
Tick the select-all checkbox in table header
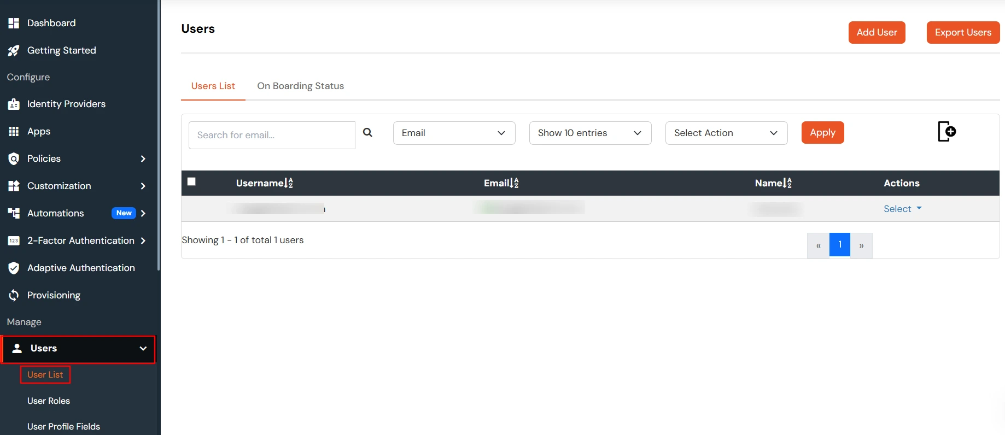191,181
